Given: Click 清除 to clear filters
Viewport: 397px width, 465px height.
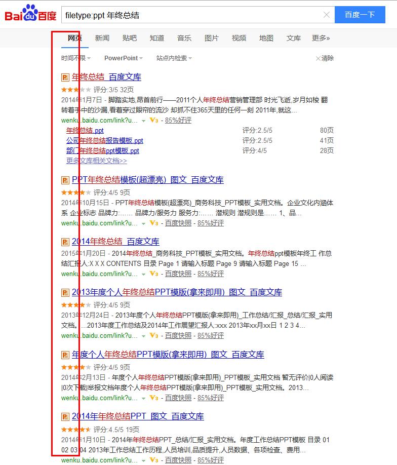Looking at the screenshot, I should pyautogui.click(x=325, y=58).
